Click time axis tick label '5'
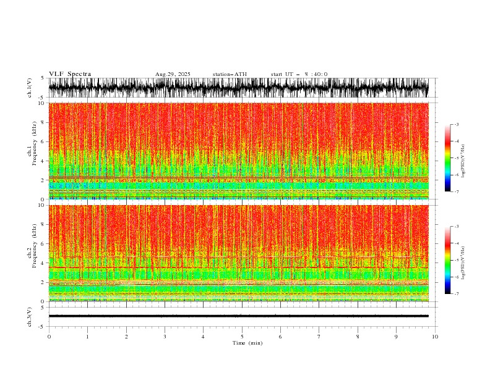The width and height of the screenshot is (490, 378). (242, 337)
